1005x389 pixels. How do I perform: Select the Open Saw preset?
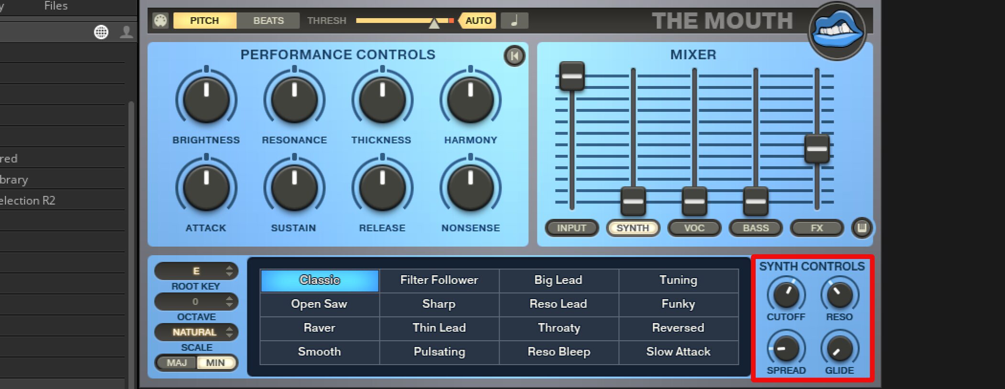pyautogui.click(x=320, y=304)
